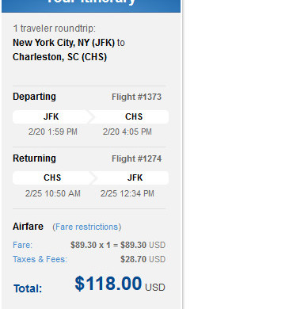Click the return arrival 2/25 12:34 PM
Viewport: 293px width, 309px height.
pyautogui.click(x=127, y=193)
